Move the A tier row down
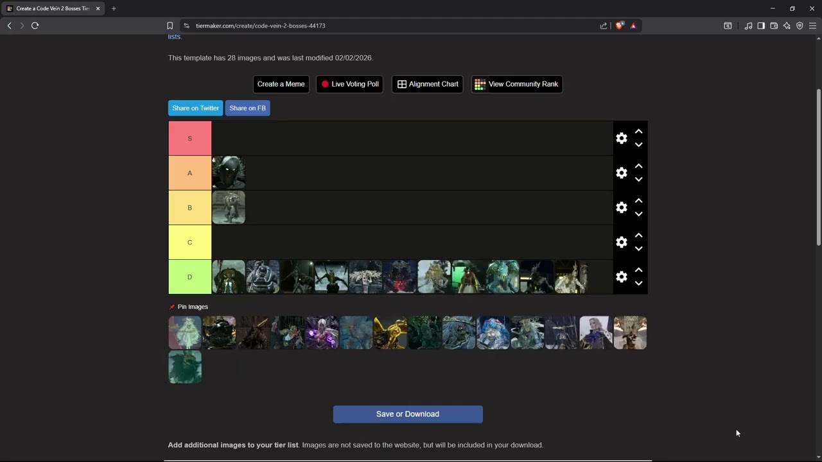822x462 pixels. [x=638, y=180]
